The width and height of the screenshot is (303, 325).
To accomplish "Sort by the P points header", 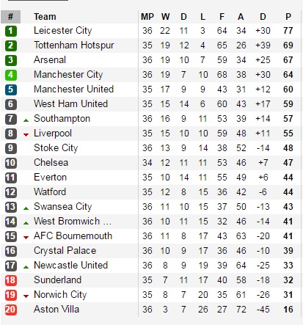I will tap(288, 17).
